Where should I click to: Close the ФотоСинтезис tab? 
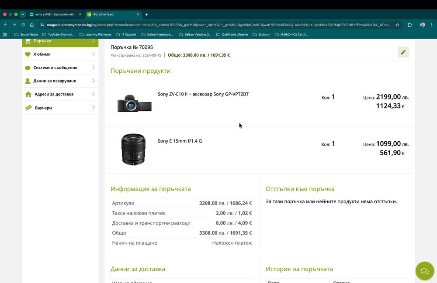138,14
